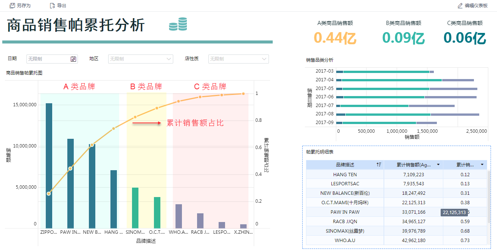The image size is (497, 250).
Task: Click the LESPO... axis label
Action: click(222, 232)
